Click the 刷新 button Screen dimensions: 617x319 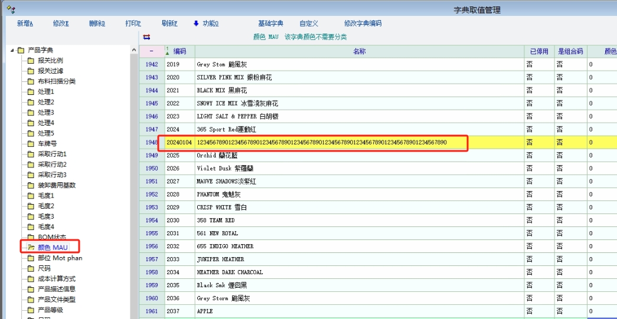(x=169, y=24)
